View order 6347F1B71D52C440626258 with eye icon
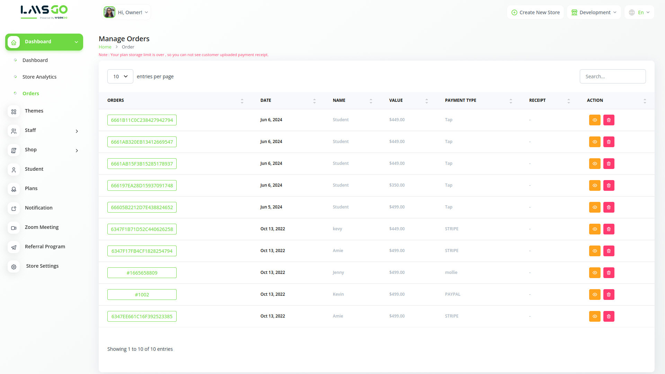The width and height of the screenshot is (665, 374). pos(595,229)
